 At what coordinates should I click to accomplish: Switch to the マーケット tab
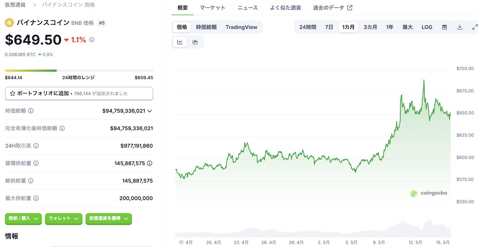pos(212,8)
